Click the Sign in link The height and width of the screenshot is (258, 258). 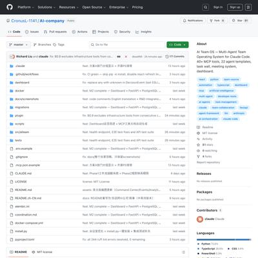point(218,7)
